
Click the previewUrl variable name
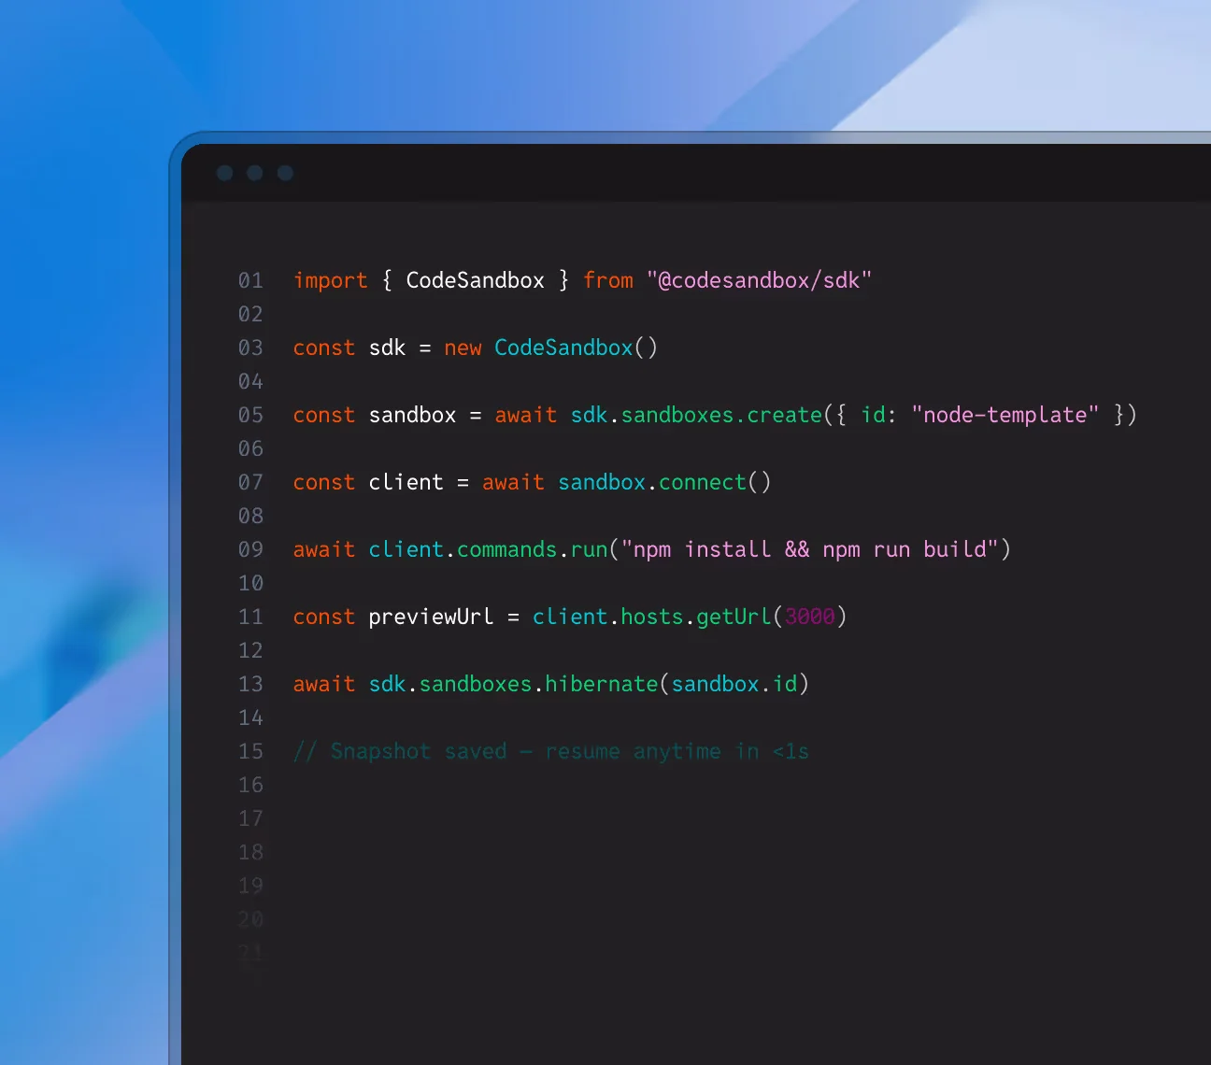click(431, 617)
